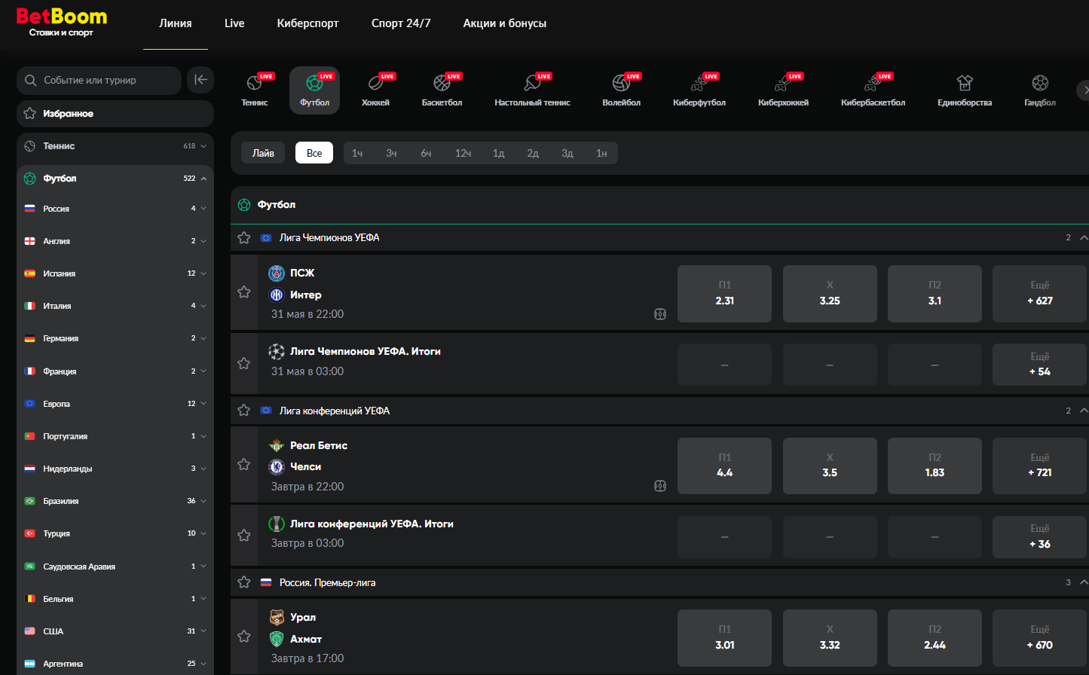Viewport: 1089px width, 675px height.
Task: Filter events by 1ч
Action: click(x=357, y=153)
